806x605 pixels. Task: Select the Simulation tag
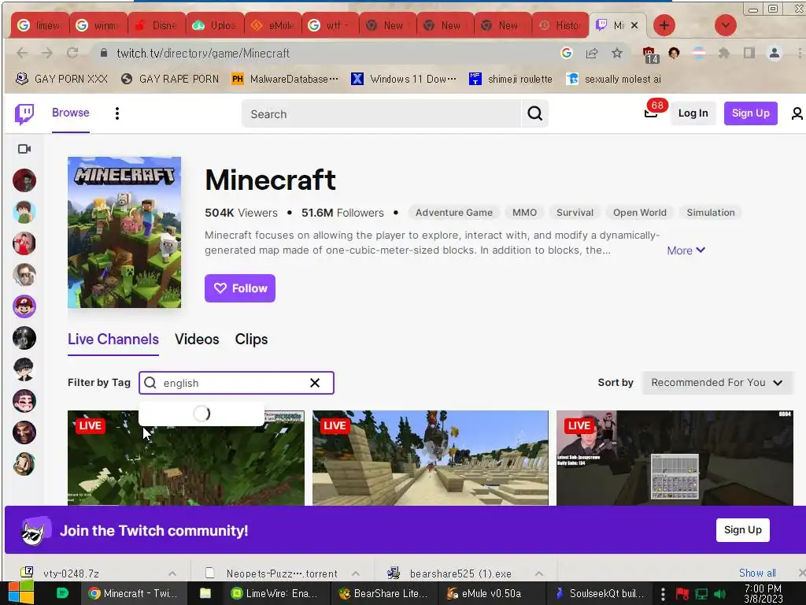point(711,213)
